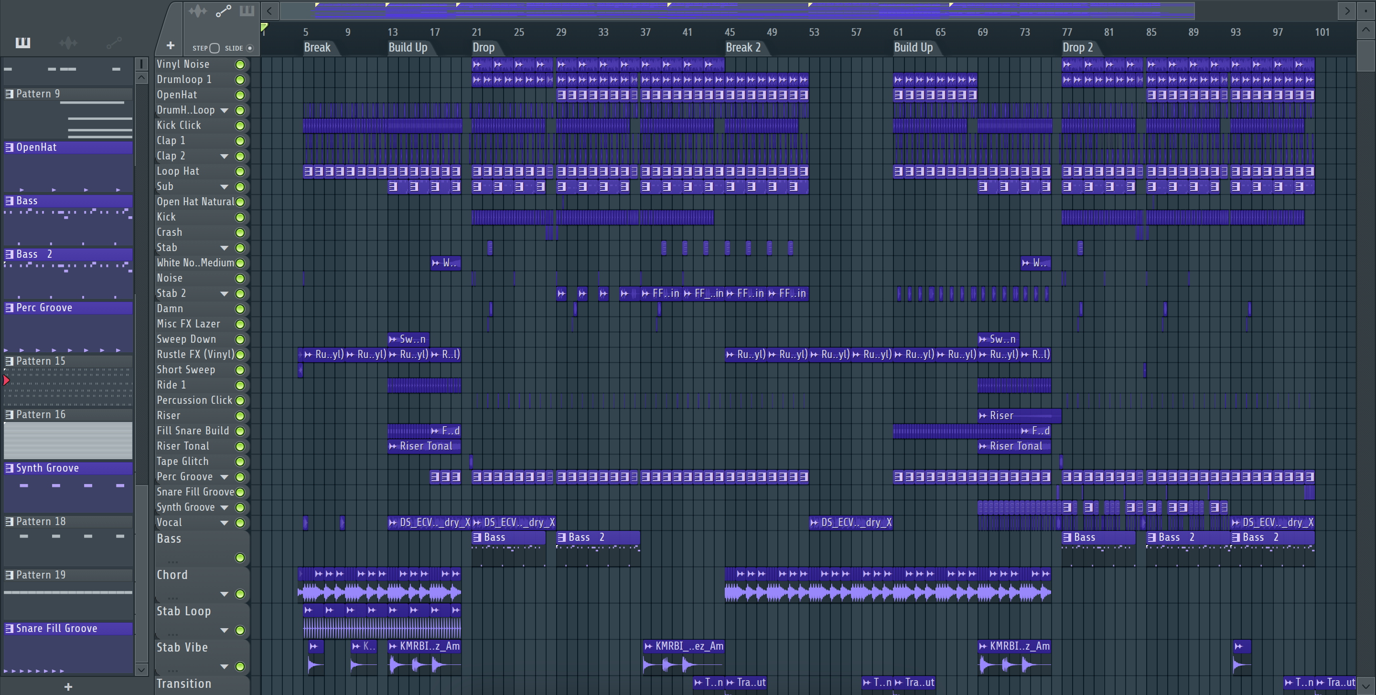Select the Percussion Click track name
The image size is (1376, 695).
pyautogui.click(x=194, y=400)
